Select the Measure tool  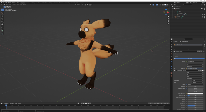click(x=2, y=31)
